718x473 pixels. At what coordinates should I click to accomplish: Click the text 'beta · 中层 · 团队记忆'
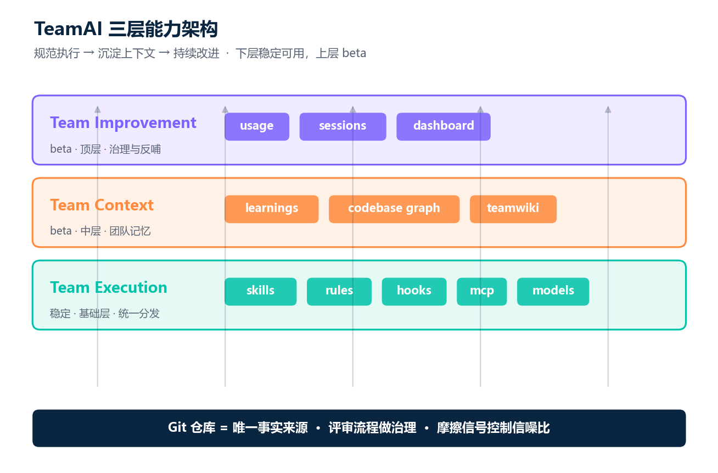coord(100,231)
